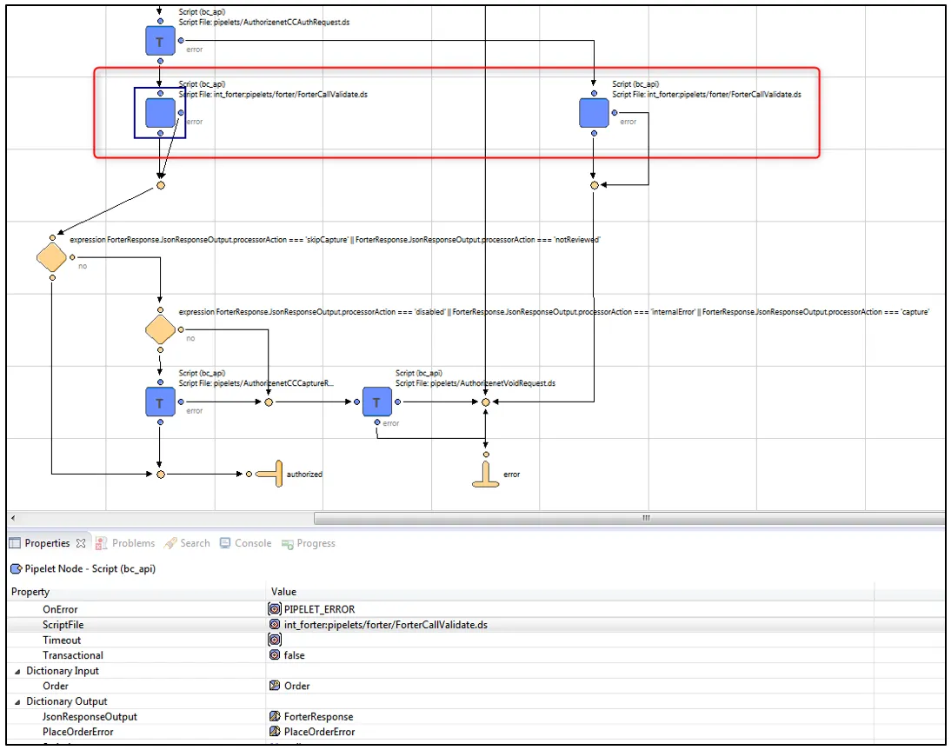Click the selected ForterCallValidate pipelet node
The image size is (951, 750).
[160, 113]
